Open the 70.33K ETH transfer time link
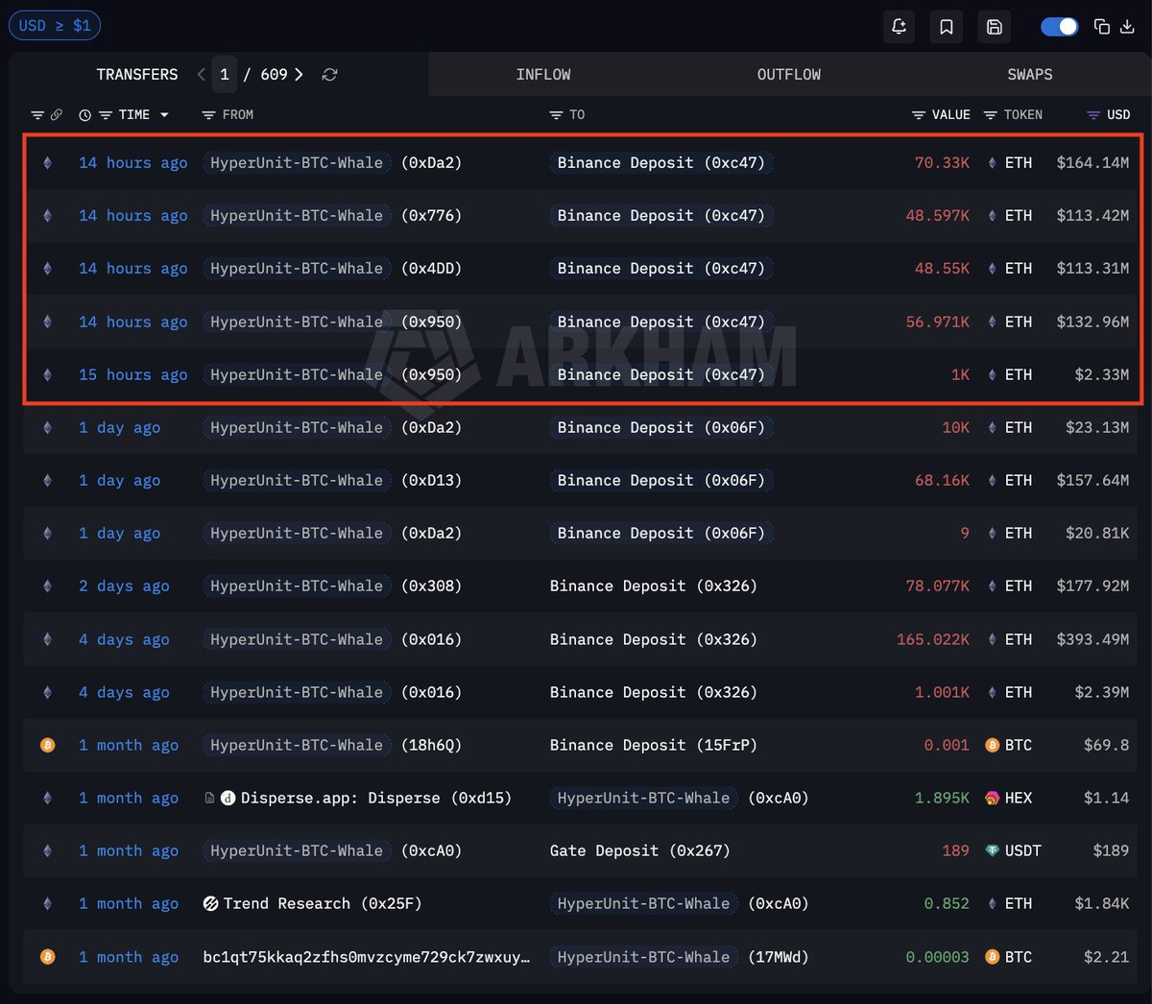This screenshot has width=1152, height=1004. pyautogui.click(x=132, y=163)
